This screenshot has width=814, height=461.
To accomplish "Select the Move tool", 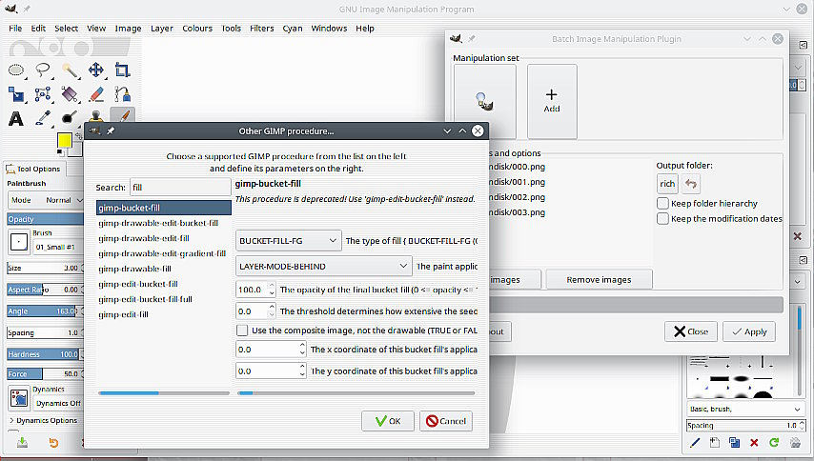I will point(96,70).
